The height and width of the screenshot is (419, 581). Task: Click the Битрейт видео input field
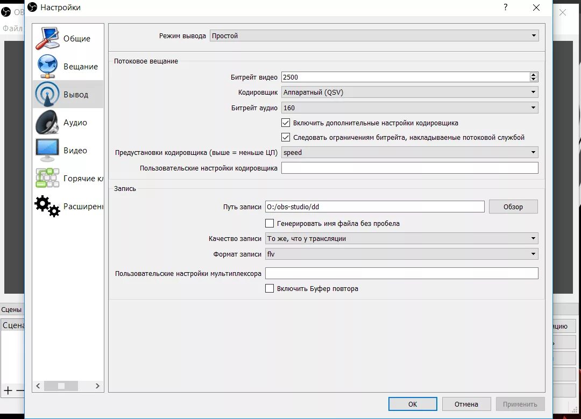[x=406, y=77]
